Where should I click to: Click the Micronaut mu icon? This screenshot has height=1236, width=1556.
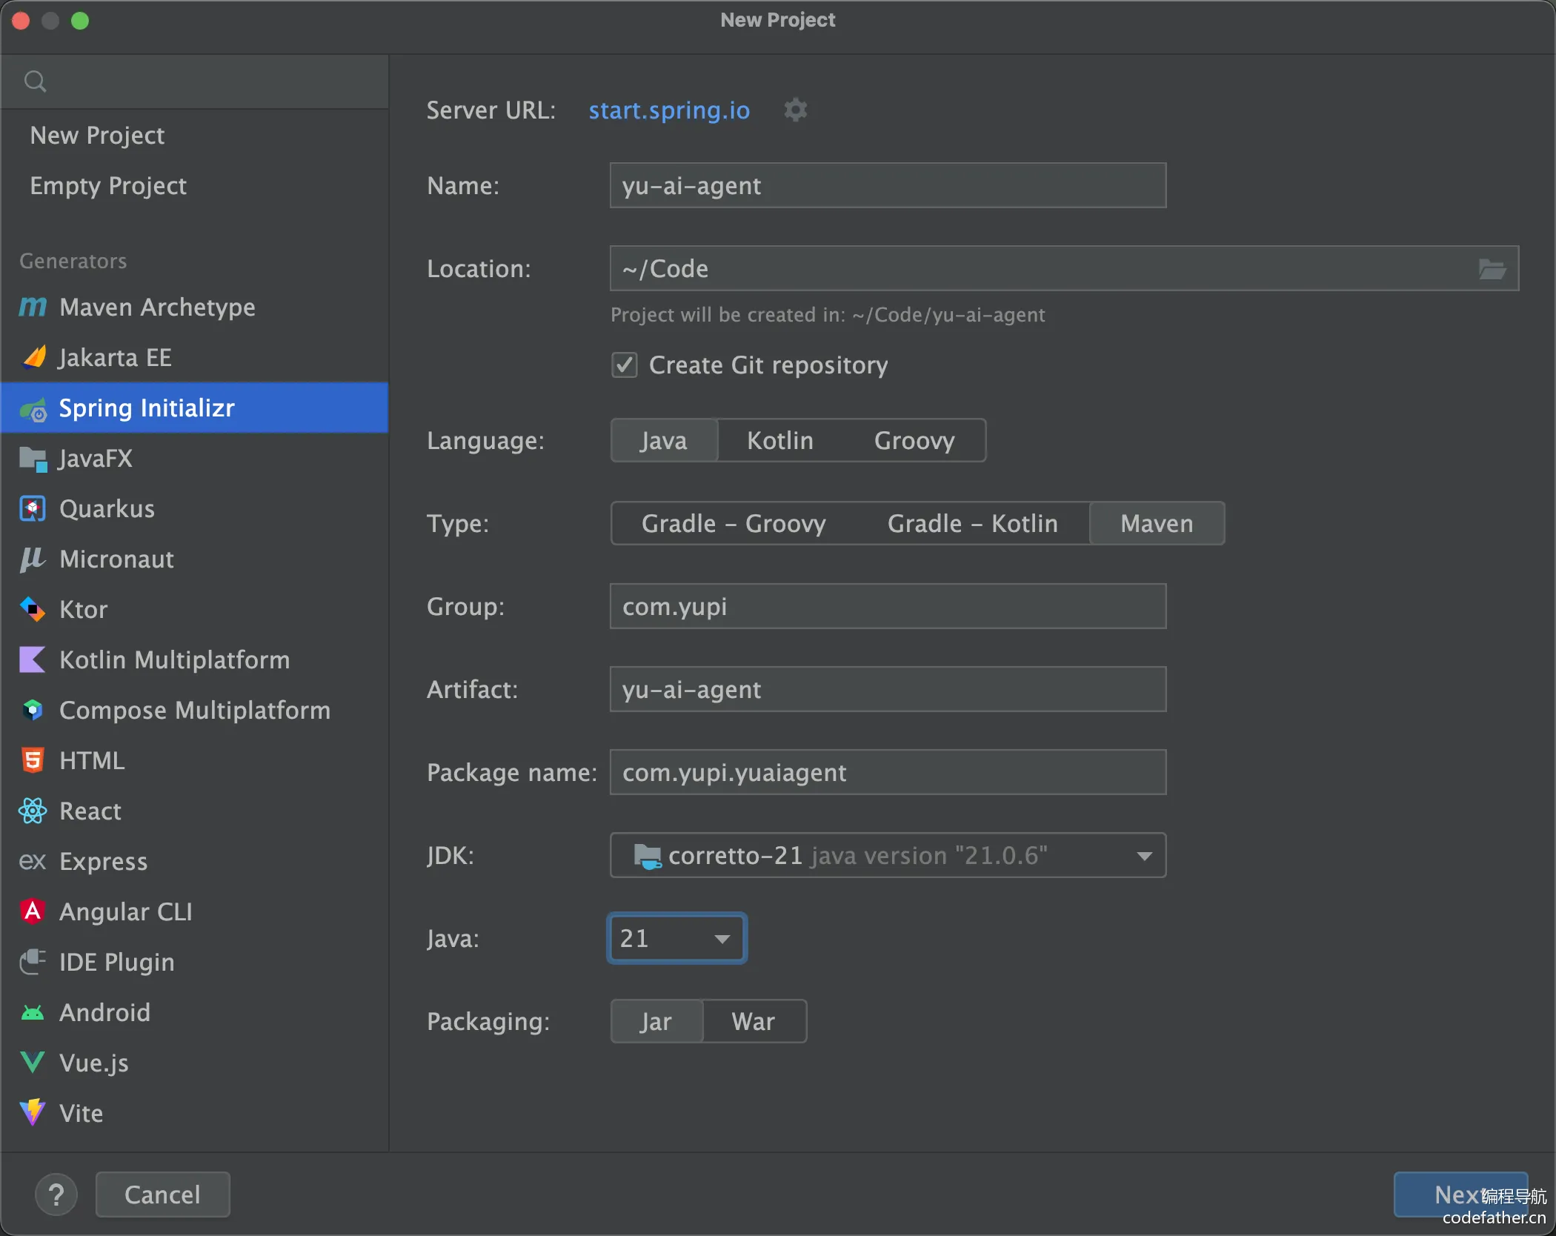tap(33, 559)
